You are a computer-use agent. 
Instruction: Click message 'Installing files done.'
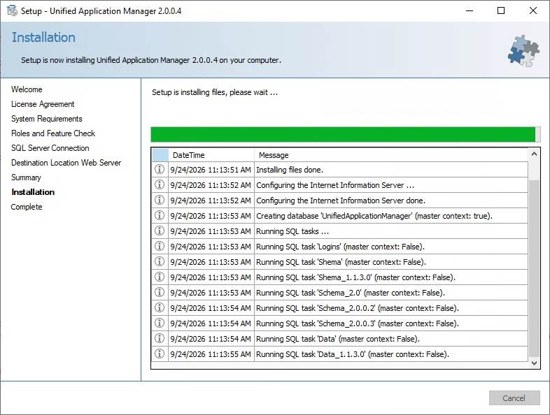tap(290, 170)
